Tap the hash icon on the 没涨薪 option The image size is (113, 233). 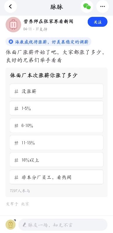click(x=16, y=91)
